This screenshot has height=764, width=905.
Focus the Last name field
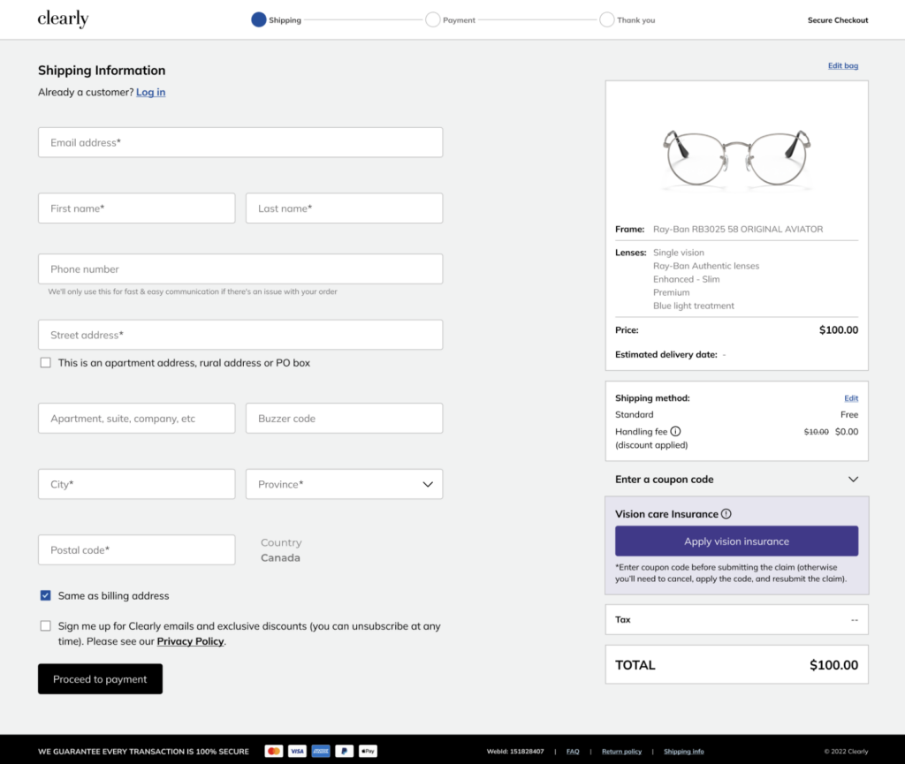[x=344, y=208]
